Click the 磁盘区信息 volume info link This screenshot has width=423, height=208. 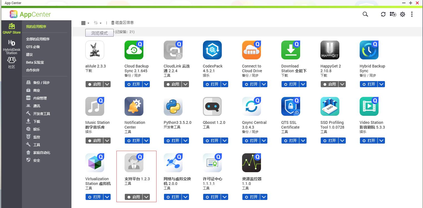[x=122, y=23]
